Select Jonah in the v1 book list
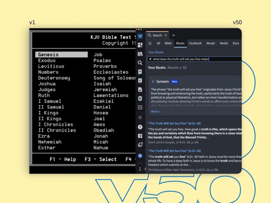 [x=101, y=136]
